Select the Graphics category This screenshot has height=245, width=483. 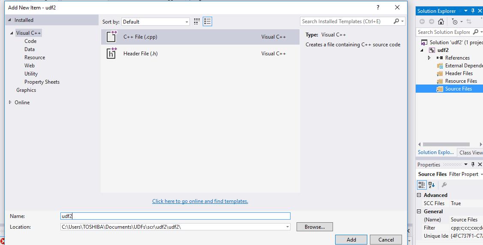(x=26, y=90)
